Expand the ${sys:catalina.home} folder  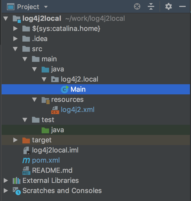[15, 29]
